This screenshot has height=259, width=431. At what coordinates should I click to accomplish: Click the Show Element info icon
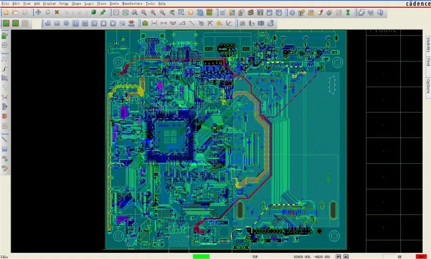coord(292,12)
